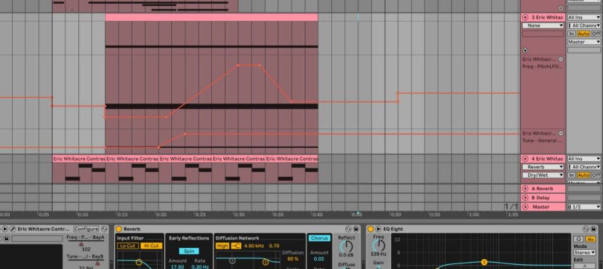Set track 3 monitoring to Off
This screenshot has width=603, height=269.
[x=596, y=34]
